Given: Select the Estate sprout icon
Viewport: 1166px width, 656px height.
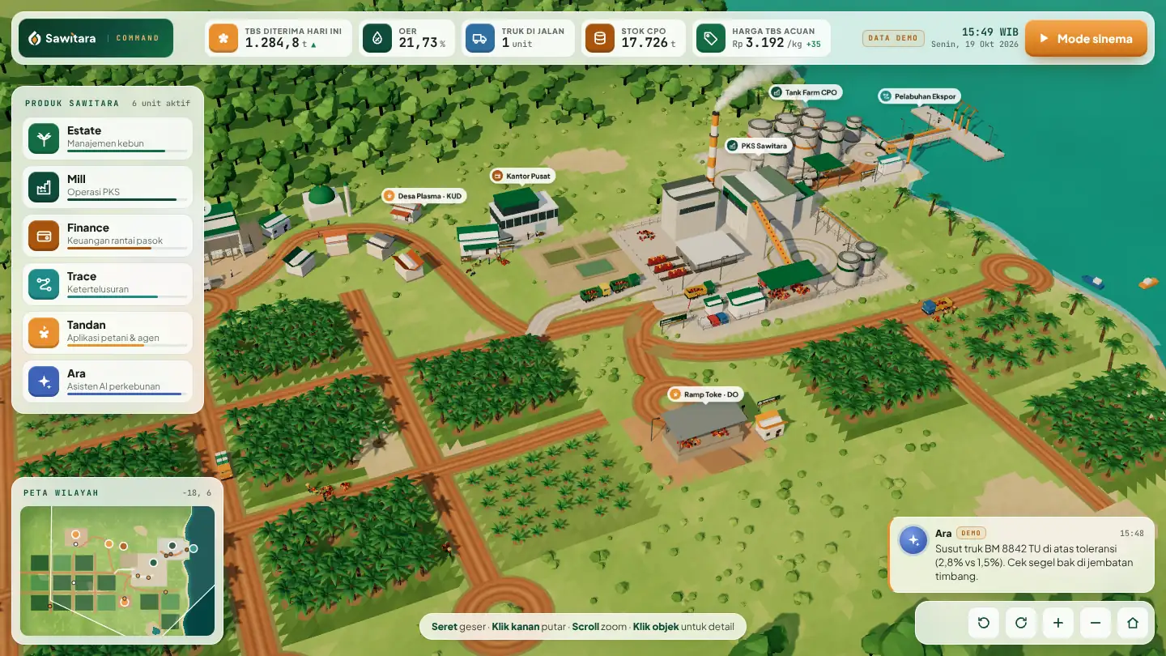Looking at the screenshot, I should click(x=44, y=138).
